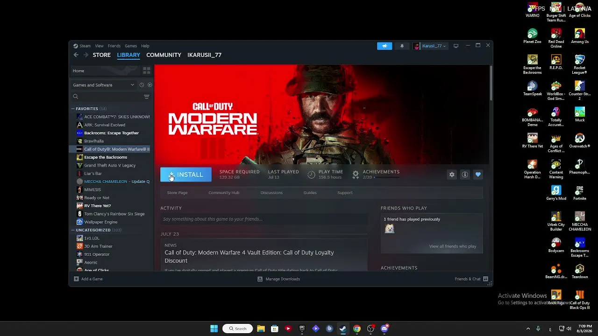Open the IKARUSII_77 profile tab
This screenshot has width=598, height=336.
pyautogui.click(x=204, y=55)
